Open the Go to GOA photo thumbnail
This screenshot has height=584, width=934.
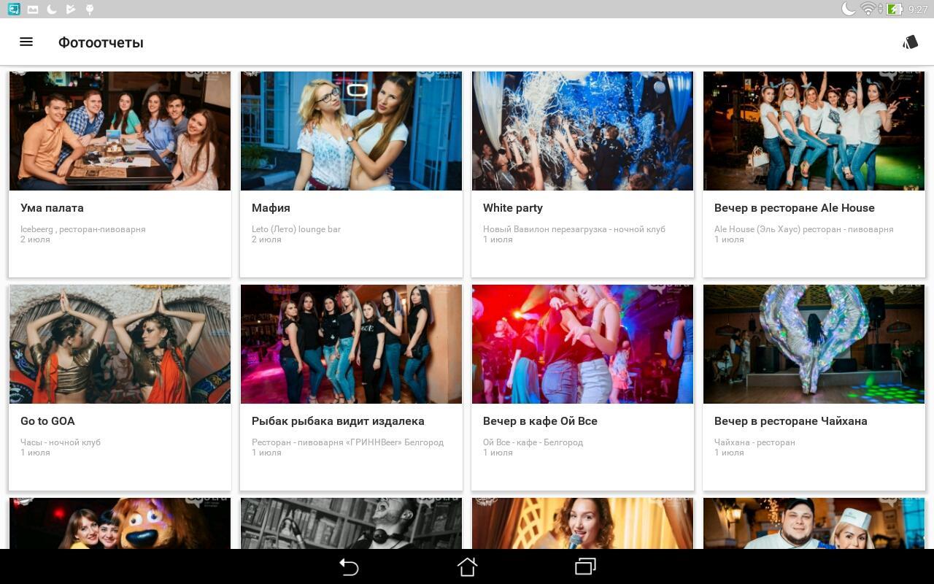pos(120,344)
